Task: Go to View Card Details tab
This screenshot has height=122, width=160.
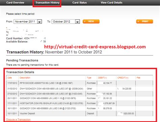Action: click(111, 3)
